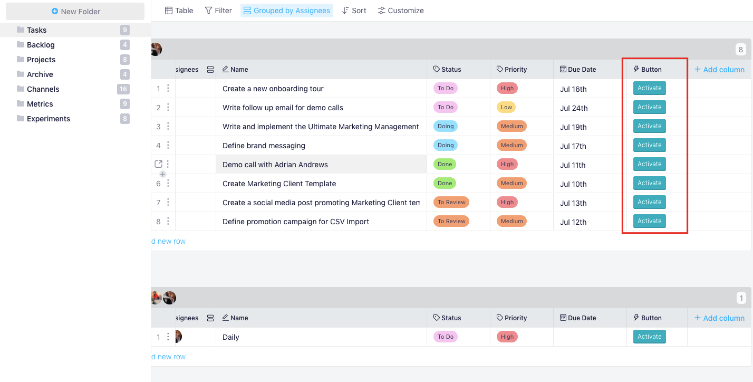Viewport: 753px width, 382px height.
Task: Open three-dot menu on Demo call row
Action: 168,164
